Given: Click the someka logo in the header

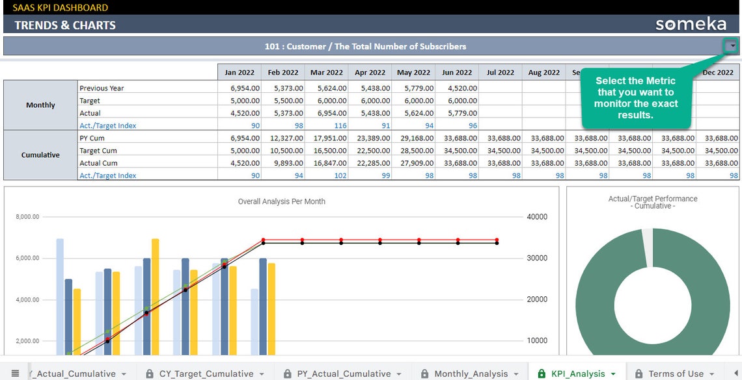Looking at the screenshot, I should click(x=690, y=23).
